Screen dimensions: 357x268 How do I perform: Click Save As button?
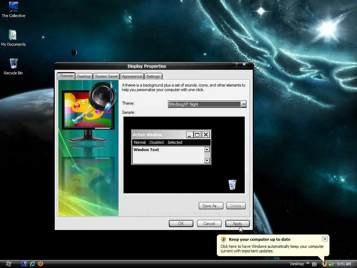click(x=211, y=206)
